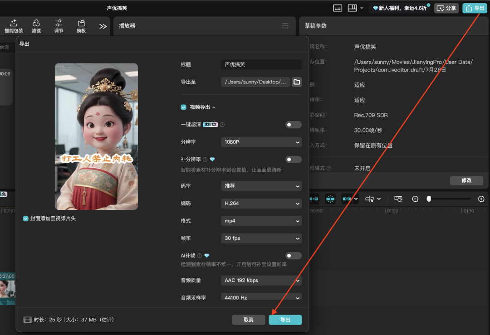Uncheck 封面添加至视频片头 cover option
The image size is (490, 335).
24,219
